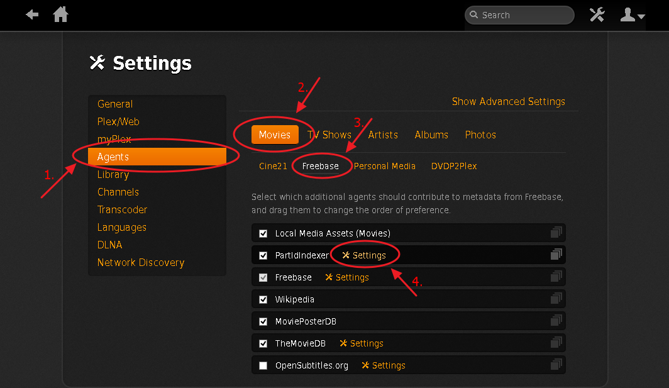Select the Personal Media sub-tab
669x388 pixels.
pos(384,165)
